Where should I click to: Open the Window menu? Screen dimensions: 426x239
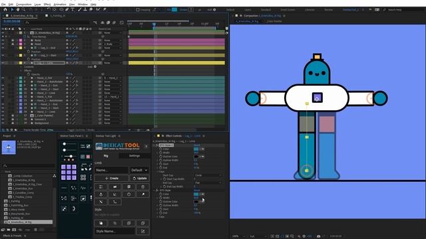(83, 5)
